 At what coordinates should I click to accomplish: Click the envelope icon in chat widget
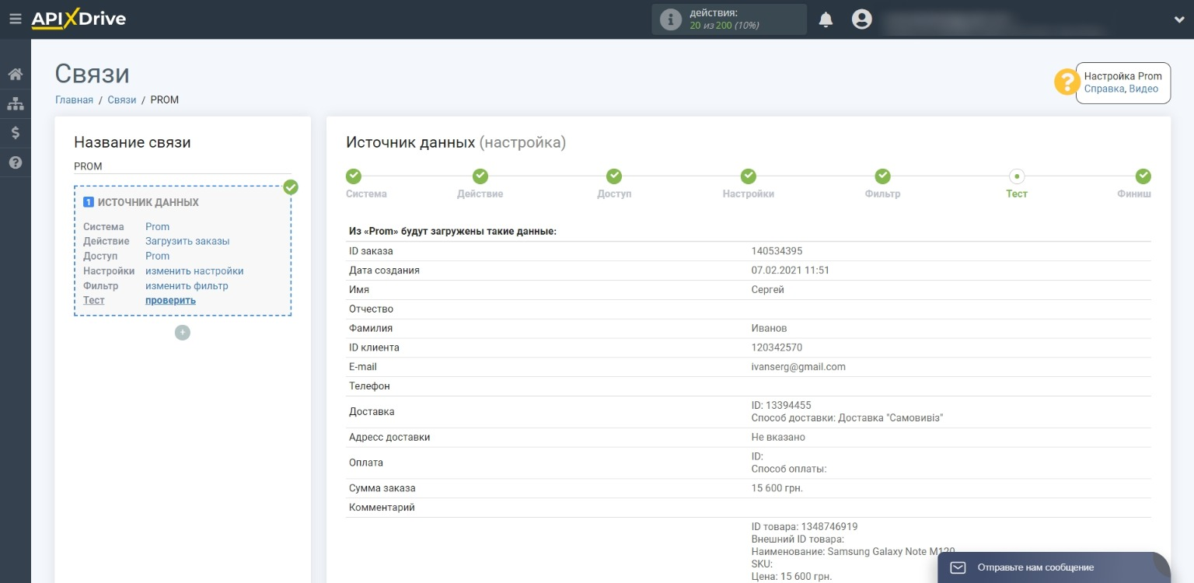coord(958,567)
